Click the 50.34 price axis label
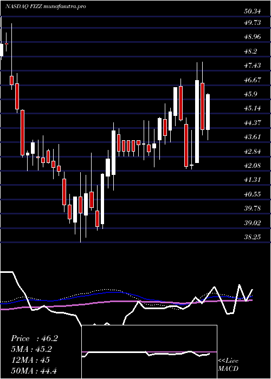The height and width of the screenshot is (379, 271). click(x=252, y=11)
